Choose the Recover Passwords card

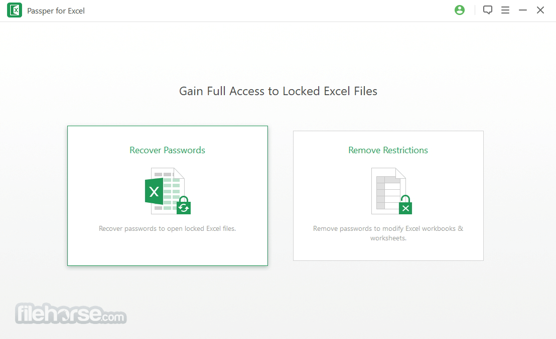point(168,196)
